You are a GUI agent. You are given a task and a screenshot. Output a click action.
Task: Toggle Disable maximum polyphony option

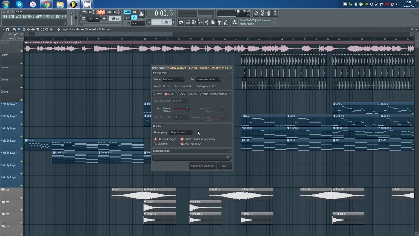(x=198, y=139)
